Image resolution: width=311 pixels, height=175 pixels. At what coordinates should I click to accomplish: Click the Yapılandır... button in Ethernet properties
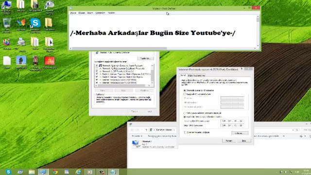146,58
